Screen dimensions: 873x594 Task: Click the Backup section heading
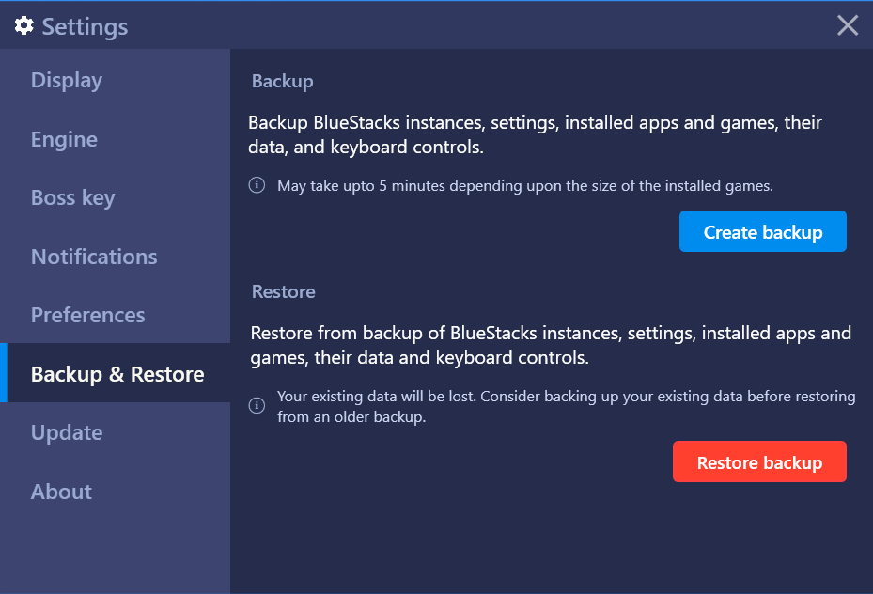282,81
